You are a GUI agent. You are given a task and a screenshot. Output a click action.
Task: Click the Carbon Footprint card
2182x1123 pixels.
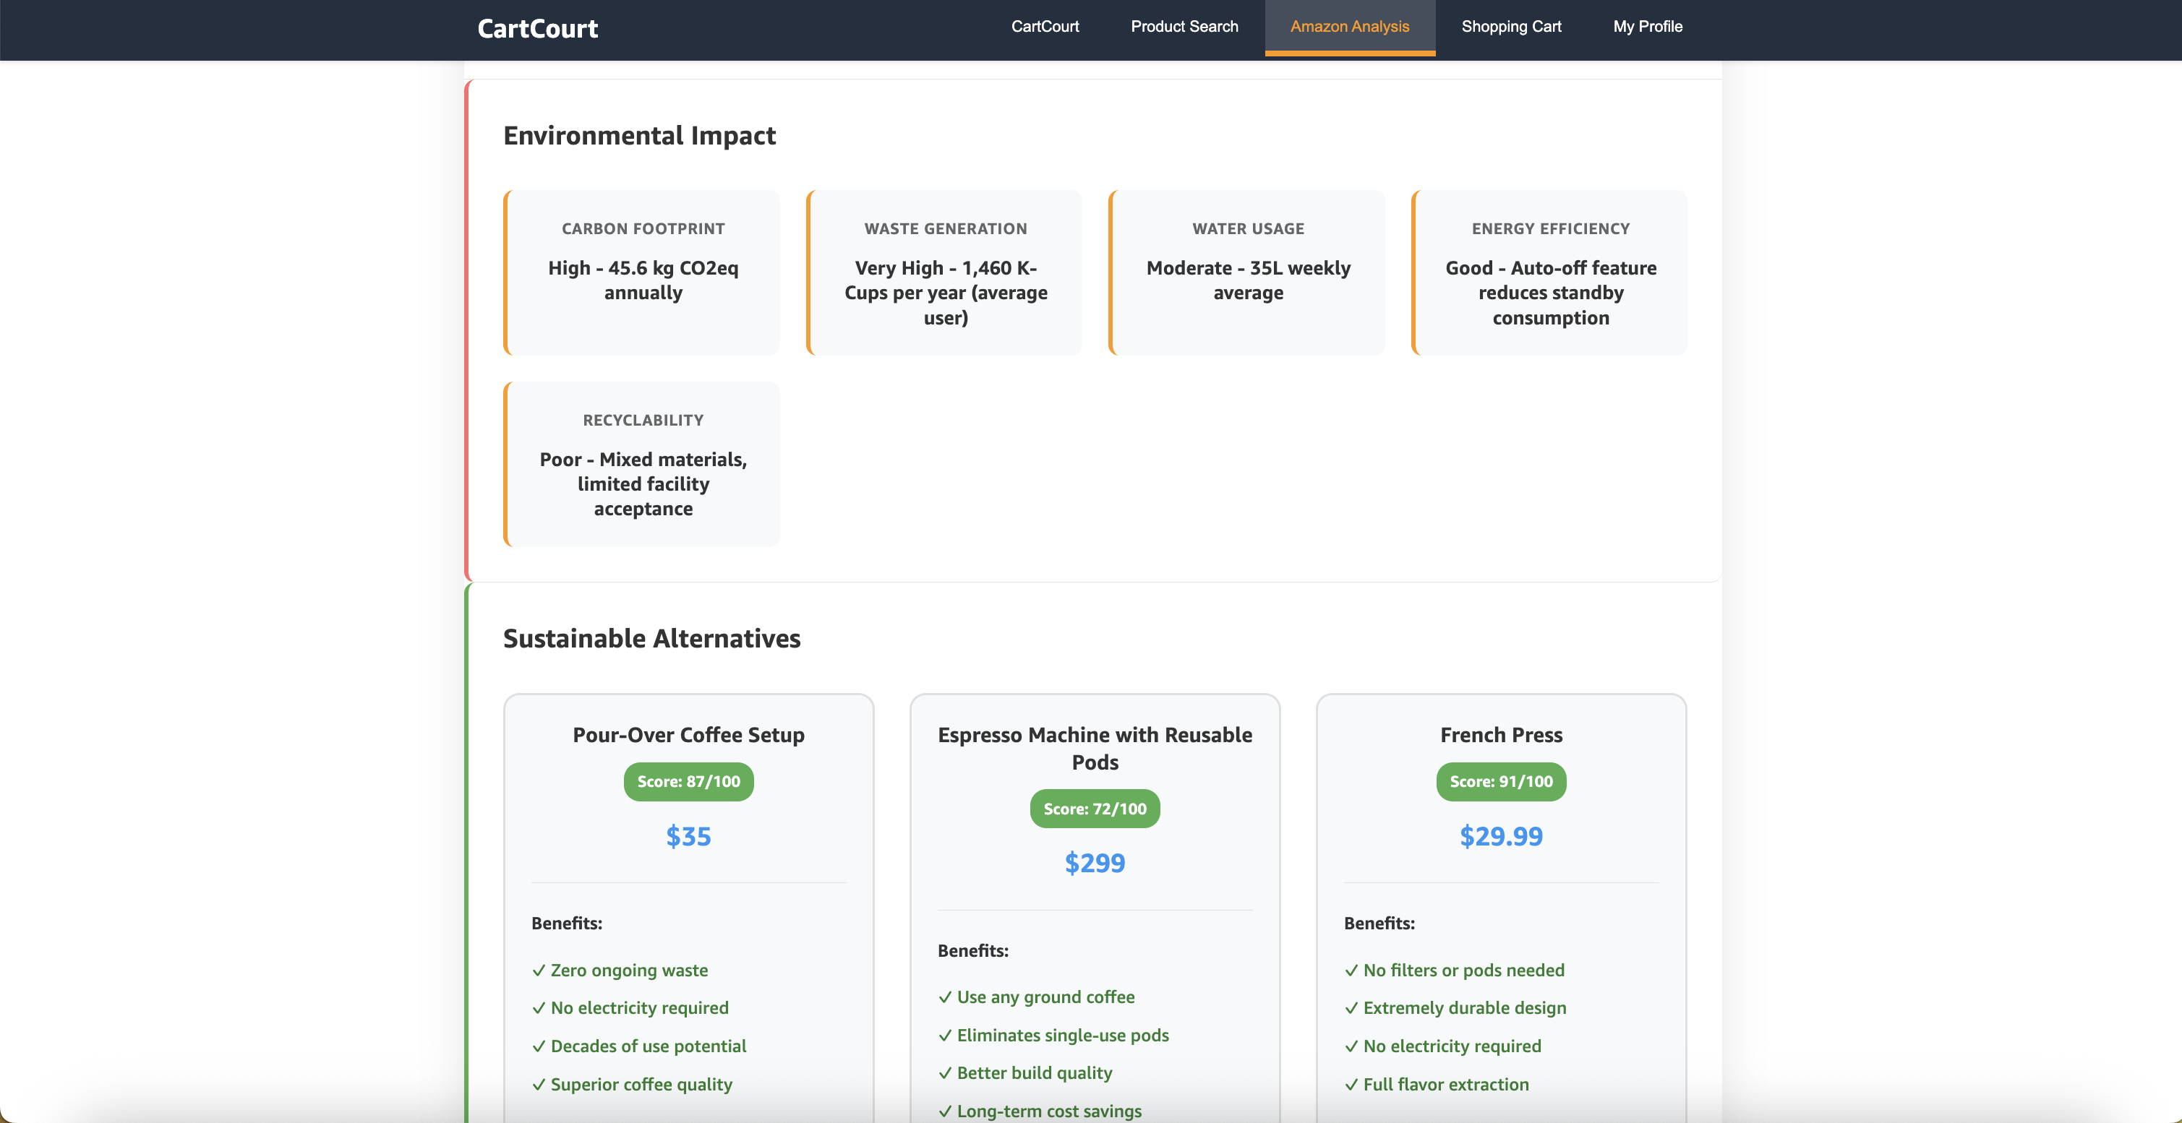pyautogui.click(x=642, y=272)
